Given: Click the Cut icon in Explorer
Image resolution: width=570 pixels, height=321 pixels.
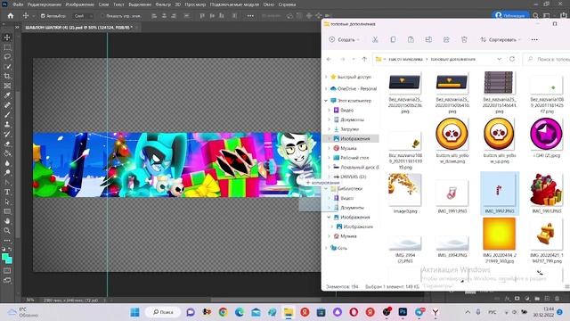Looking at the screenshot, I should click(375, 39).
